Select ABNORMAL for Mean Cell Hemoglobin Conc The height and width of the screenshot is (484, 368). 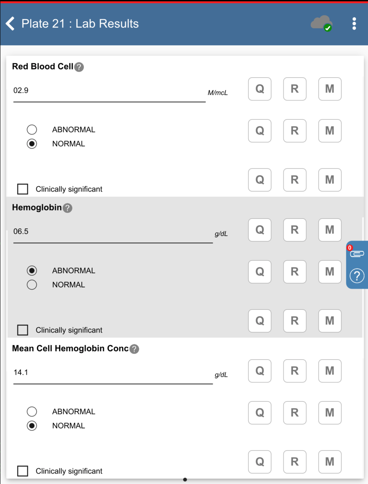pyautogui.click(x=32, y=412)
